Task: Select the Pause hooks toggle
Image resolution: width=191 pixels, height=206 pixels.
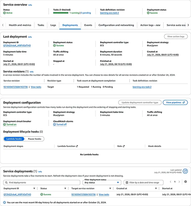Action: [34, 139]
